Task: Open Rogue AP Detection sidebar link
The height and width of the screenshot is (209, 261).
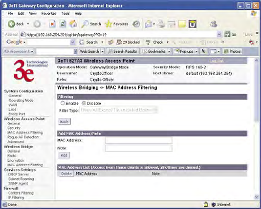Action: tap(23, 137)
